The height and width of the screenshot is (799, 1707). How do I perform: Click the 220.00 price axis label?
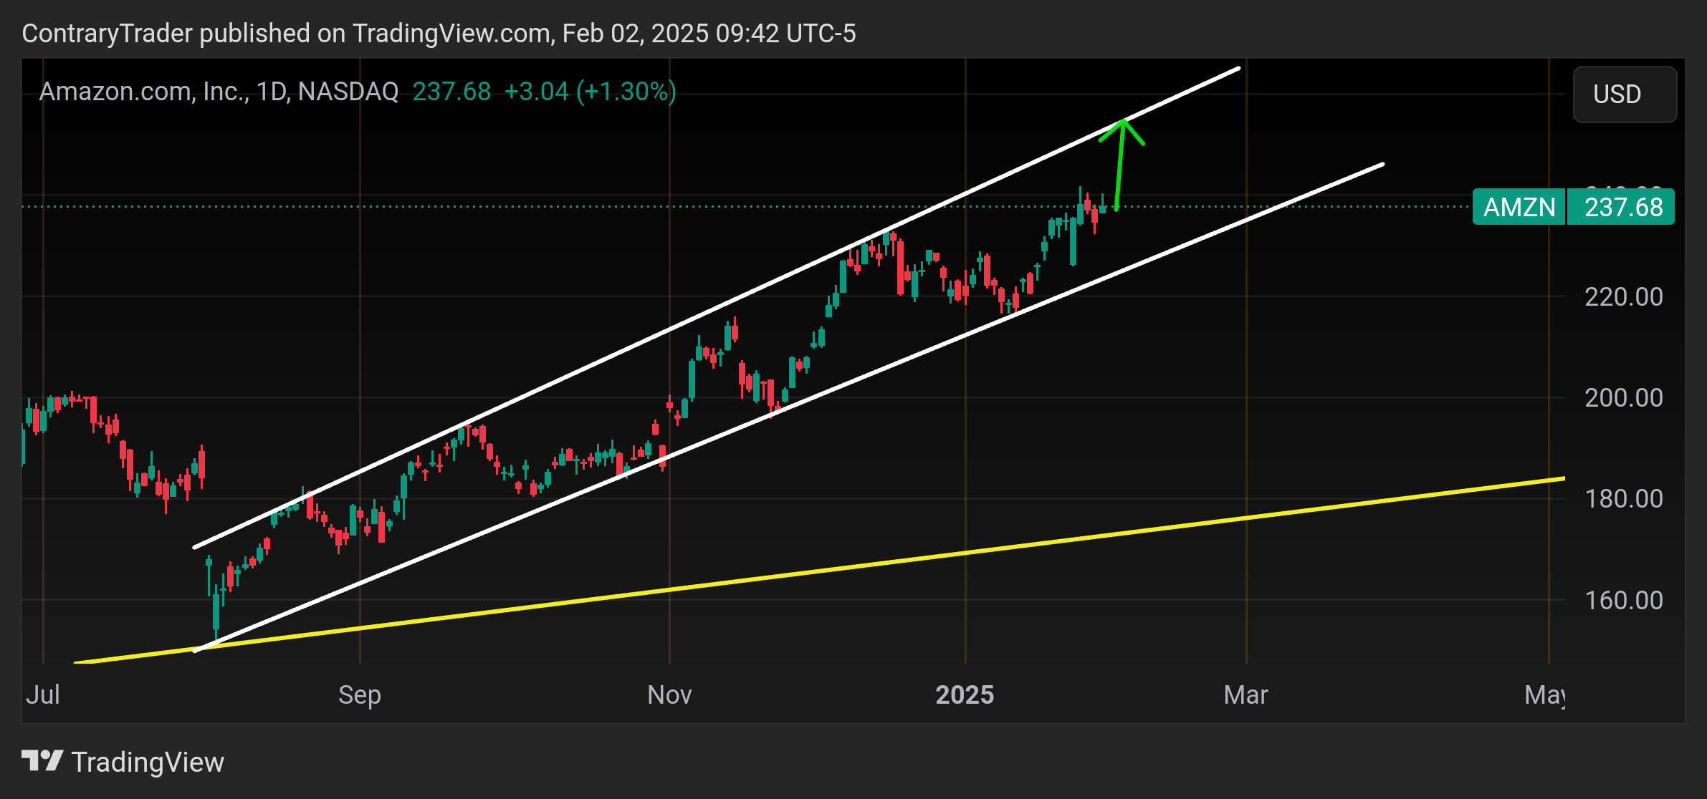(x=1624, y=296)
